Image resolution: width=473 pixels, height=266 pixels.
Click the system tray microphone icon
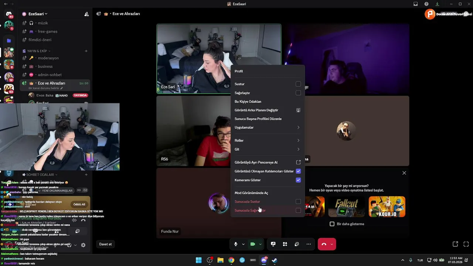coord(411,260)
